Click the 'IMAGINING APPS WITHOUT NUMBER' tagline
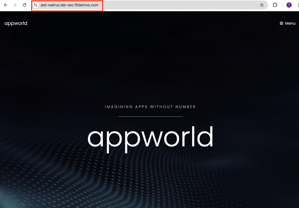Viewport: 299px width, 208px height. 150,107
